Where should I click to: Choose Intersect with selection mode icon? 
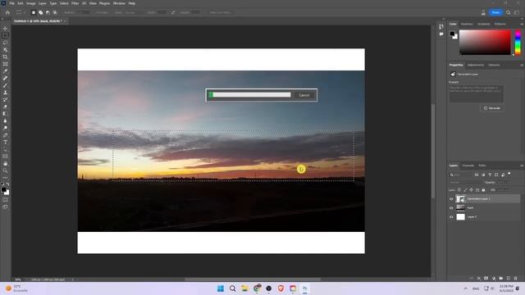(55, 12)
